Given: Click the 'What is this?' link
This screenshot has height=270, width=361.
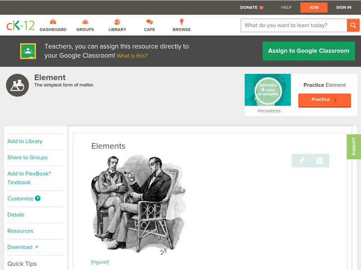Looking at the screenshot, I should [x=132, y=56].
